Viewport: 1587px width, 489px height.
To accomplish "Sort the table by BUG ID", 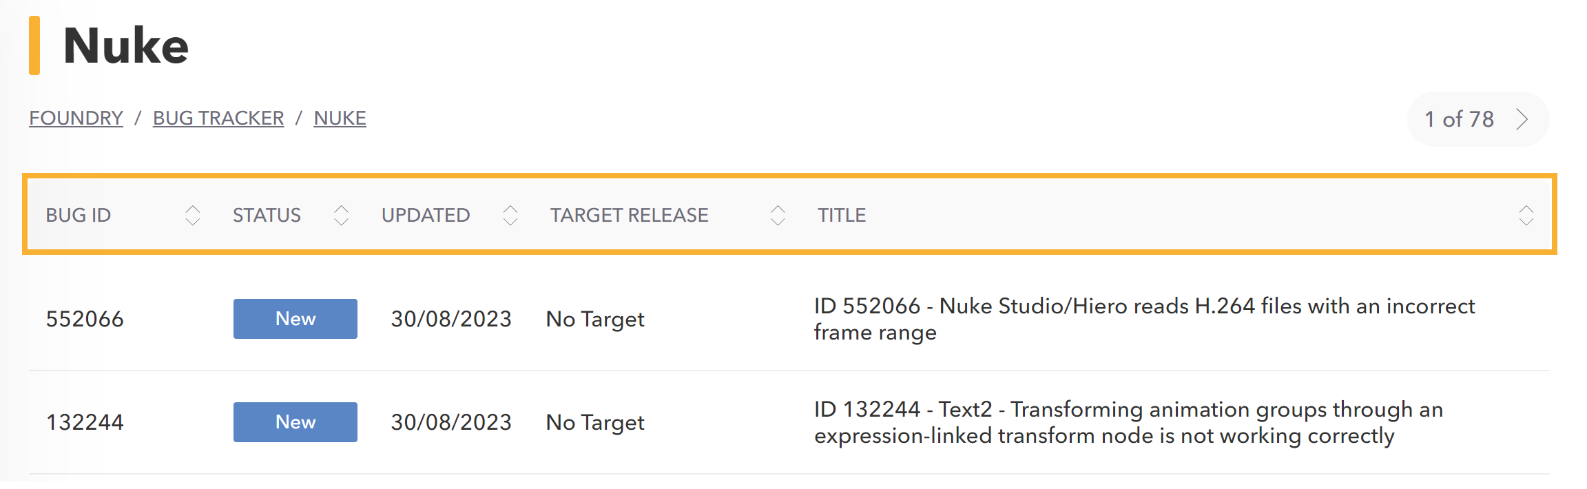I will point(193,215).
